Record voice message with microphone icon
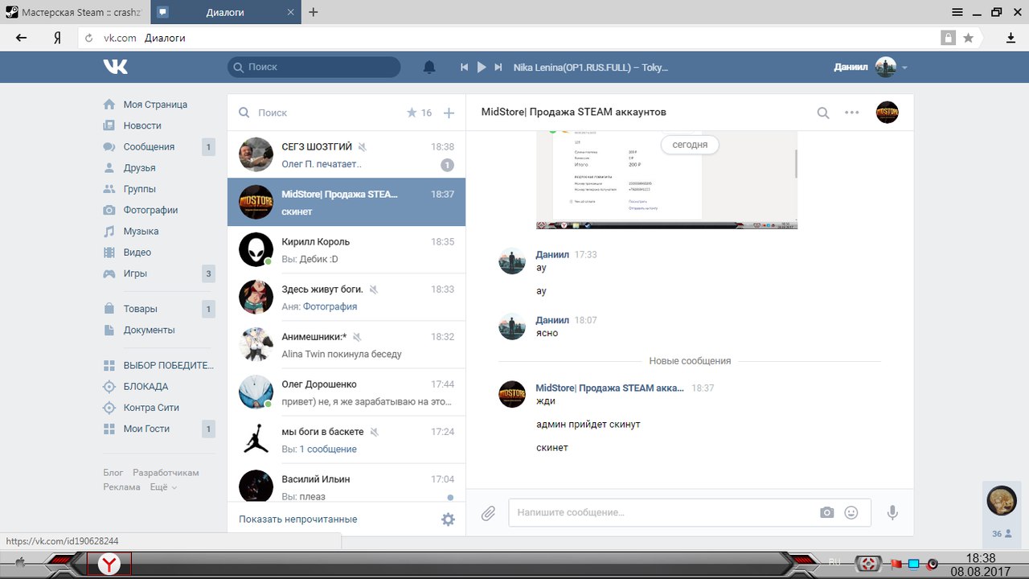This screenshot has width=1029, height=579. click(892, 512)
